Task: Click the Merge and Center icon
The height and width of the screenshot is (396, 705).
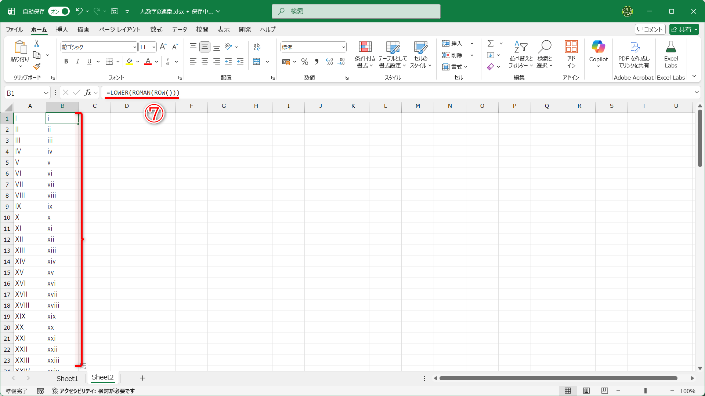Action: (257, 62)
